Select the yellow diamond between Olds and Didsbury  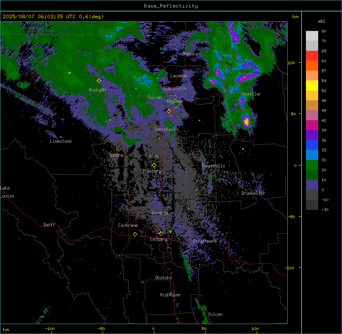tap(154, 165)
